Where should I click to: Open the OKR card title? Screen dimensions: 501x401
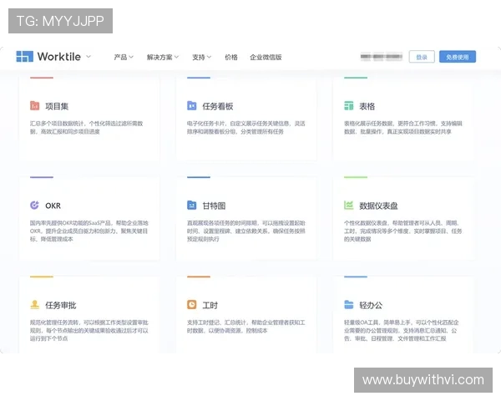pyautogui.click(x=53, y=206)
